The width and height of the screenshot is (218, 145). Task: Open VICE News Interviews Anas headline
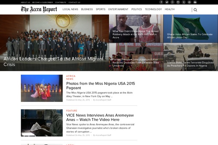tap(100, 117)
